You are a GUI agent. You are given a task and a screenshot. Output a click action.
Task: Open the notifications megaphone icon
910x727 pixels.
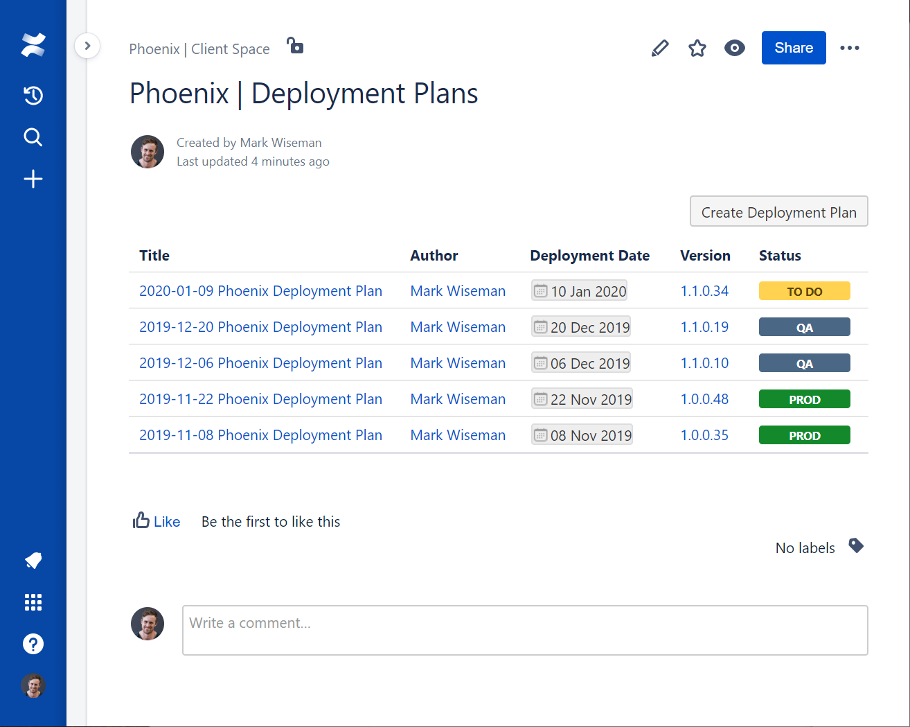pos(33,560)
